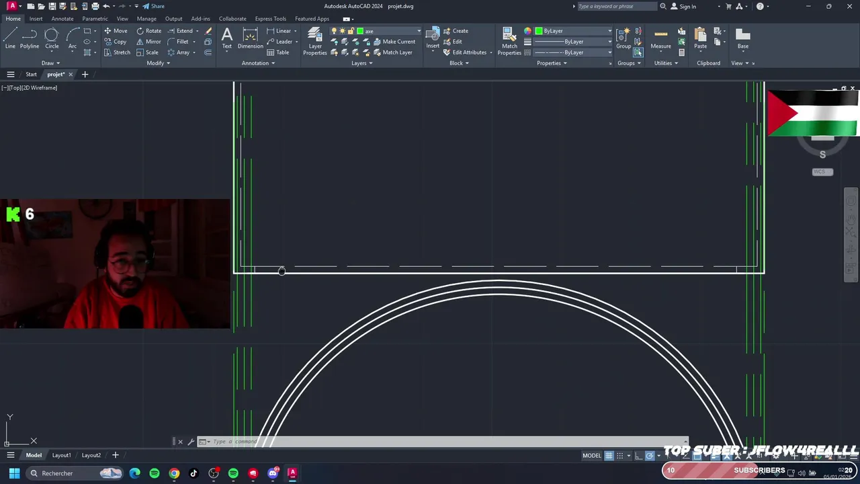Viewport: 860px width, 484px height.
Task: Toggle snap mode in status bar
Action: pos(620,456)
